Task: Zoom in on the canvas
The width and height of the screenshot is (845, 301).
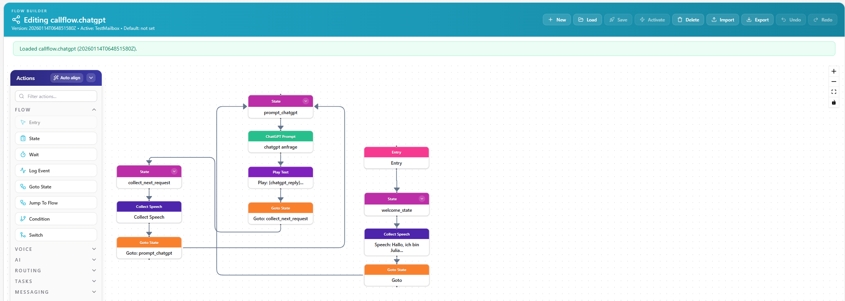Action: [x=833, y=71]
